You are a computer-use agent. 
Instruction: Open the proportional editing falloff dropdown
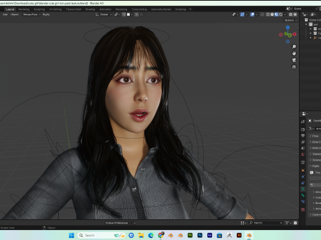pyautogui.click(x=142, y=15)
